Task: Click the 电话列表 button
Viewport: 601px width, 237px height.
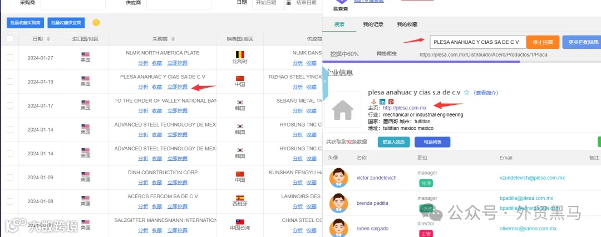Action: pos(432,142)
